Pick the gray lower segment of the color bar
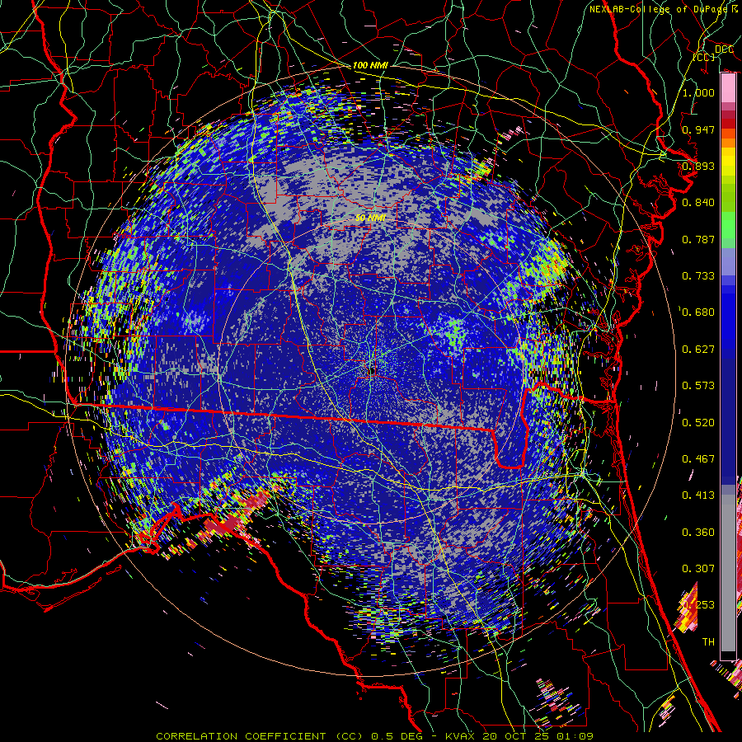This screenshot has height=742, width=742. pos(728,573)
